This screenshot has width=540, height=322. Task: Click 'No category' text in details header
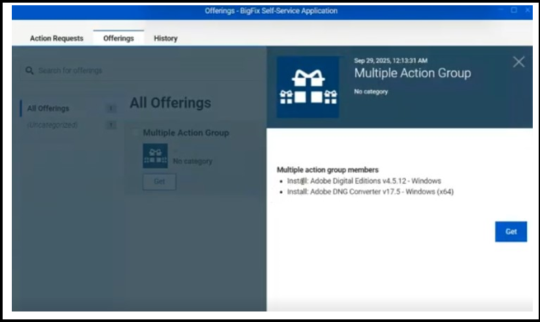(x=371, y=91)
